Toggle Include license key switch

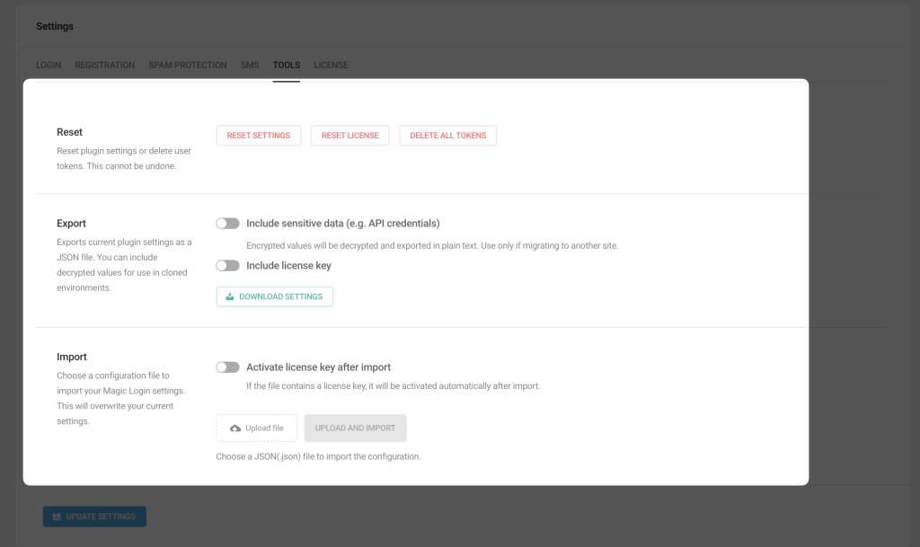227,266
